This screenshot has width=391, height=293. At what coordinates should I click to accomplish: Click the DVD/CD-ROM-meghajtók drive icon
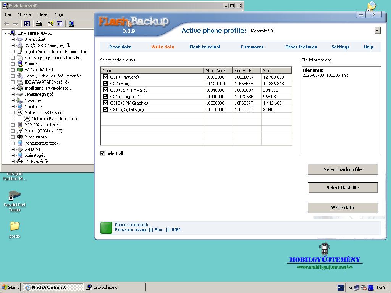tap(20, 45)
